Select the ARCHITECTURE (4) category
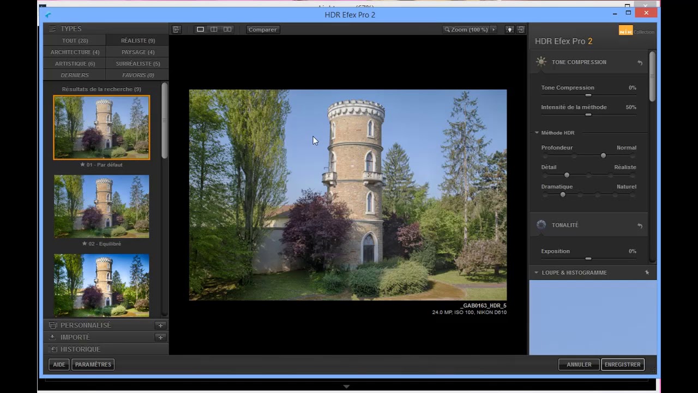 (x=75, y=52)
